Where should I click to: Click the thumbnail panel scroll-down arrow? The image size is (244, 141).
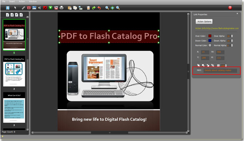coord(28,130)
